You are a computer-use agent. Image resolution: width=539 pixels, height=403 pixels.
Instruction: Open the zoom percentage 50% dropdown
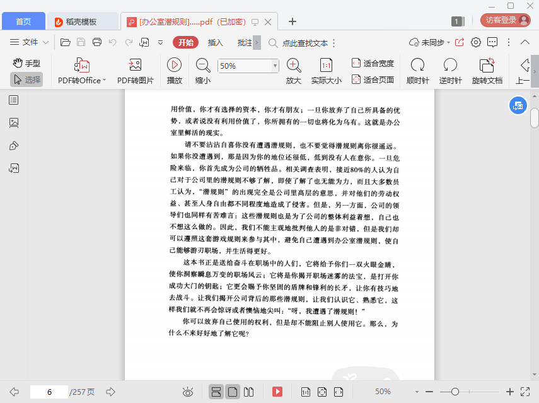coord(275,66)
